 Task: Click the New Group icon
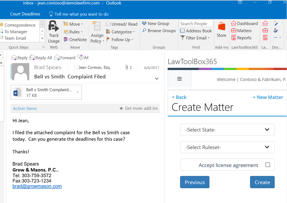point(144,23)
